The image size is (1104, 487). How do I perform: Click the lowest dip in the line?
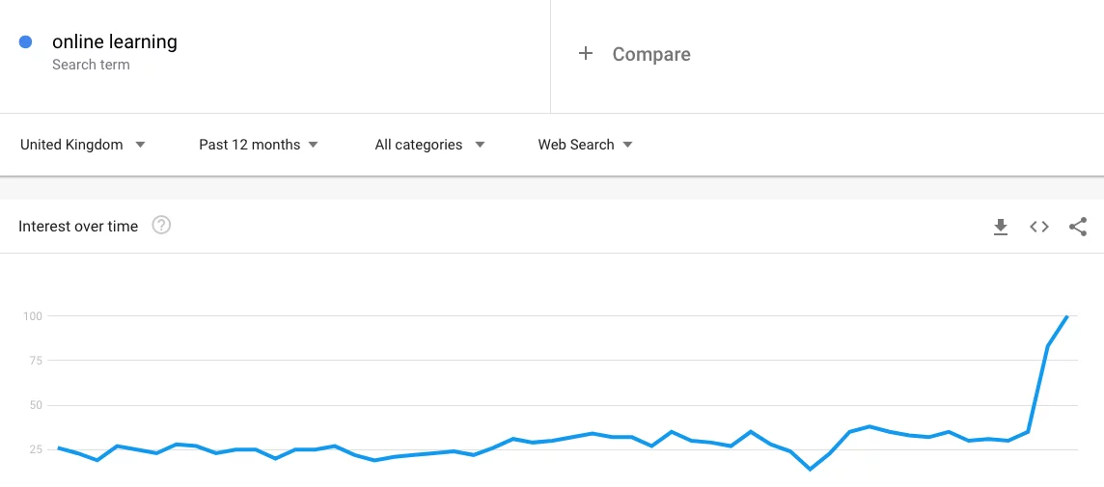810,469
